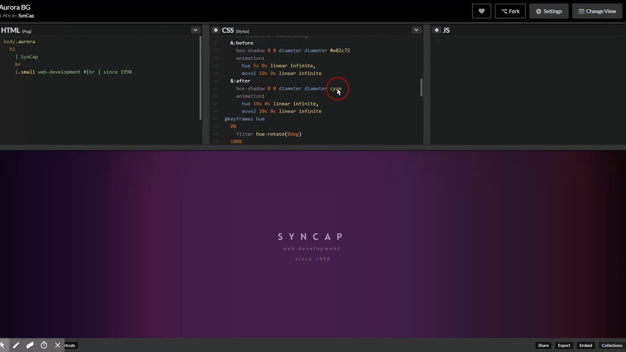Open the pen Settings

tap(549, 11)
